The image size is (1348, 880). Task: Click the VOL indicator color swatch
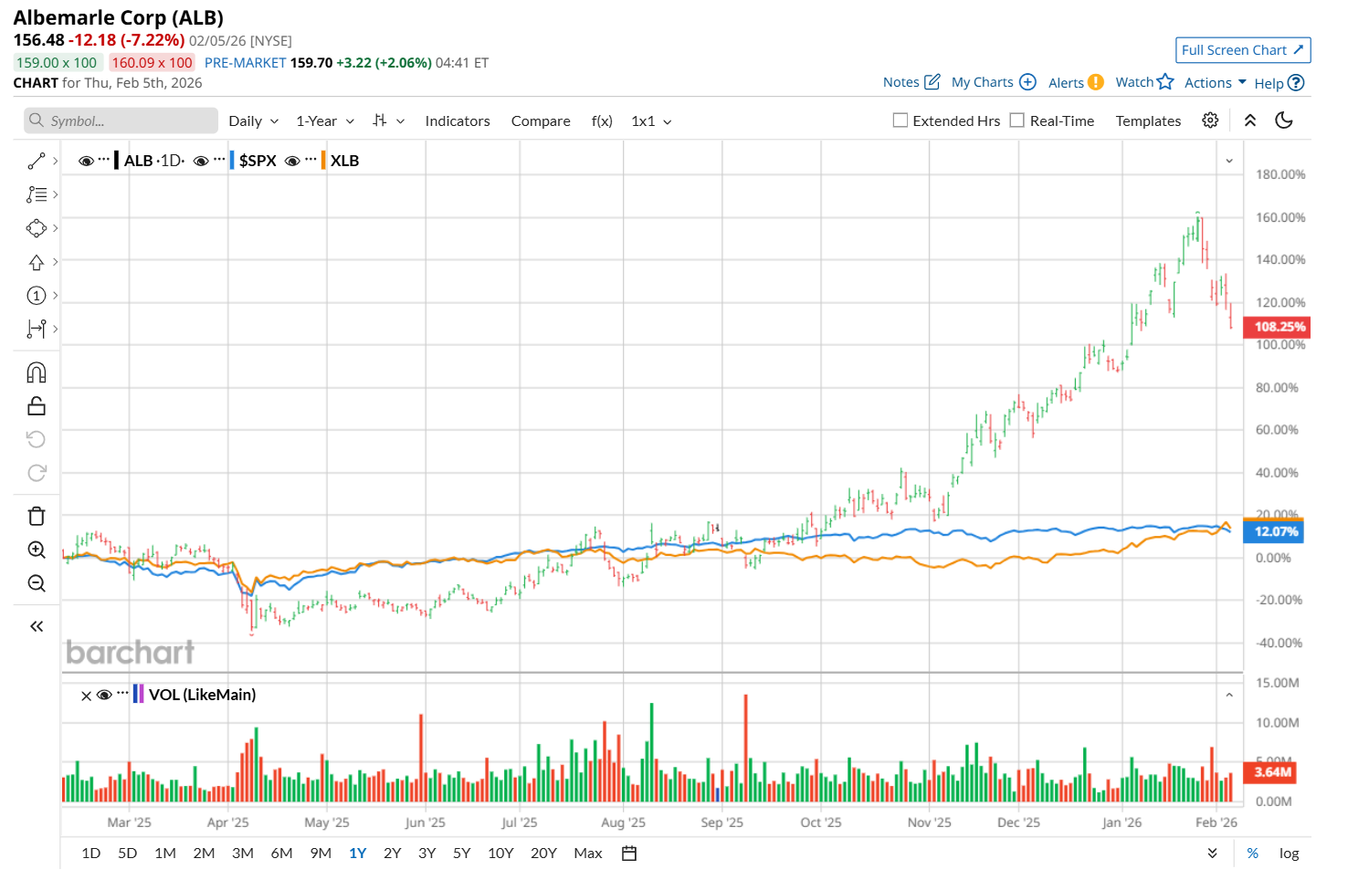pyautogui.click(x=139, y=695)
